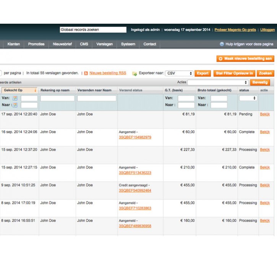277x260 pixels.
Task: Click Stel Filter Opnieuw In button
Action: pos(234,73)
